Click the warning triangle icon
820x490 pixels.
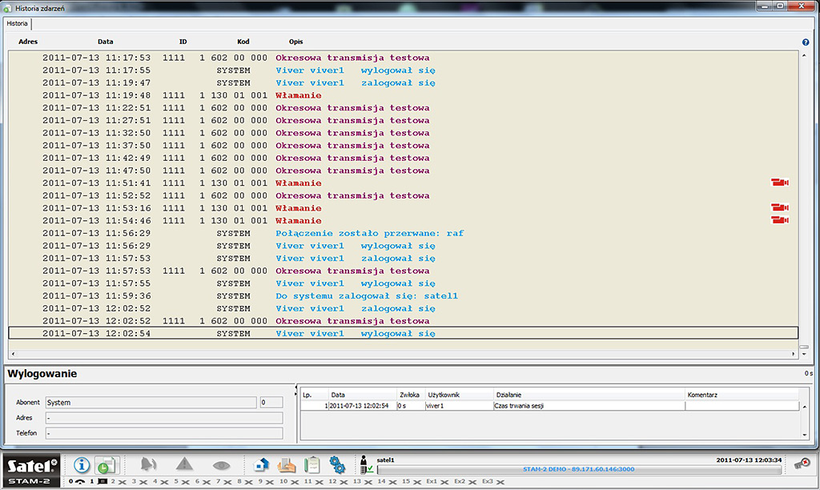(x=184, y=465)
